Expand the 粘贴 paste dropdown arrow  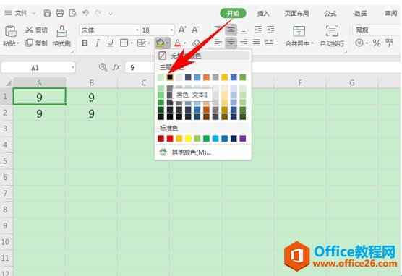pos(18,44)
